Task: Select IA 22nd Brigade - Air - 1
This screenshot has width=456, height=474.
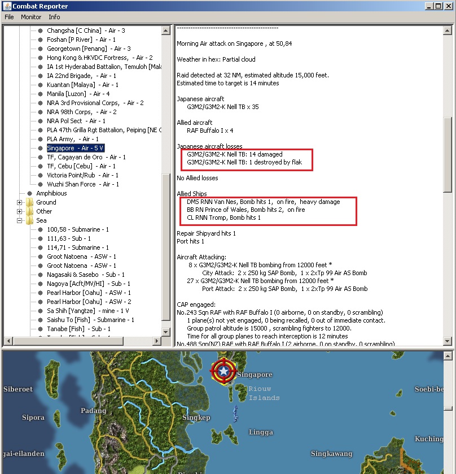Action: click(81, 76)
